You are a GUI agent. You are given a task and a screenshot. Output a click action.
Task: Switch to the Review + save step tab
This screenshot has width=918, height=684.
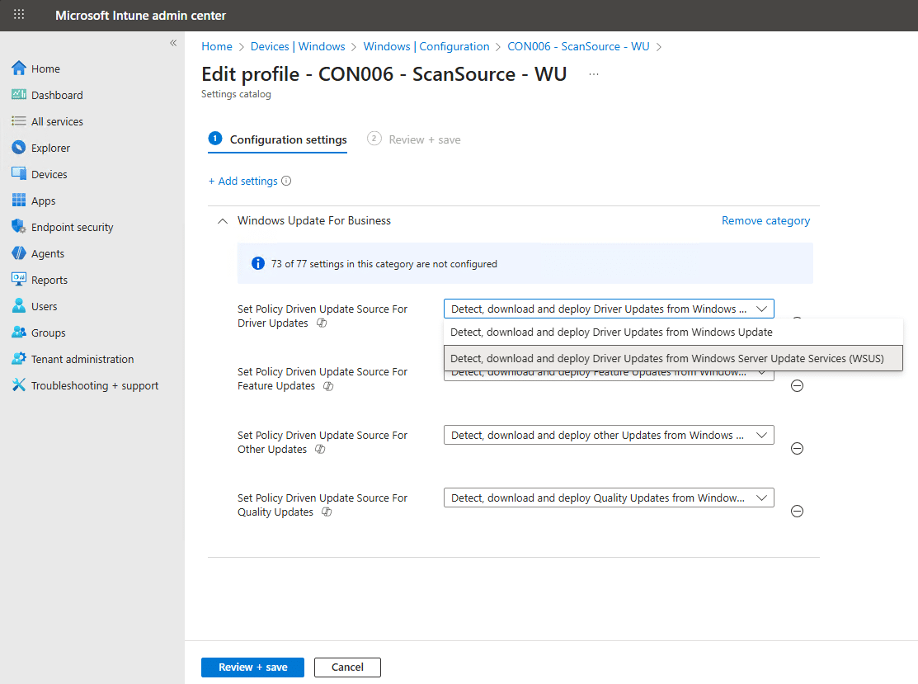(x=415, y=139)
